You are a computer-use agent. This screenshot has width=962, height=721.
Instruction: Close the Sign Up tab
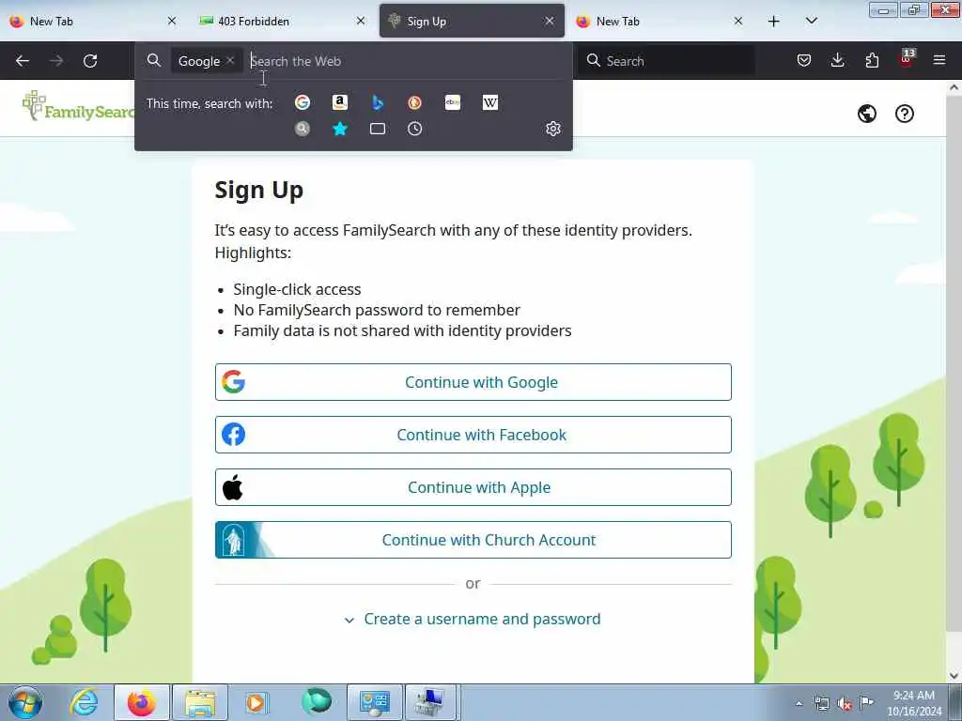click(x=549, y=22)
